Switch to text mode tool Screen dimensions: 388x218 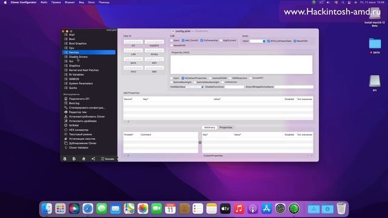point(80,134)
